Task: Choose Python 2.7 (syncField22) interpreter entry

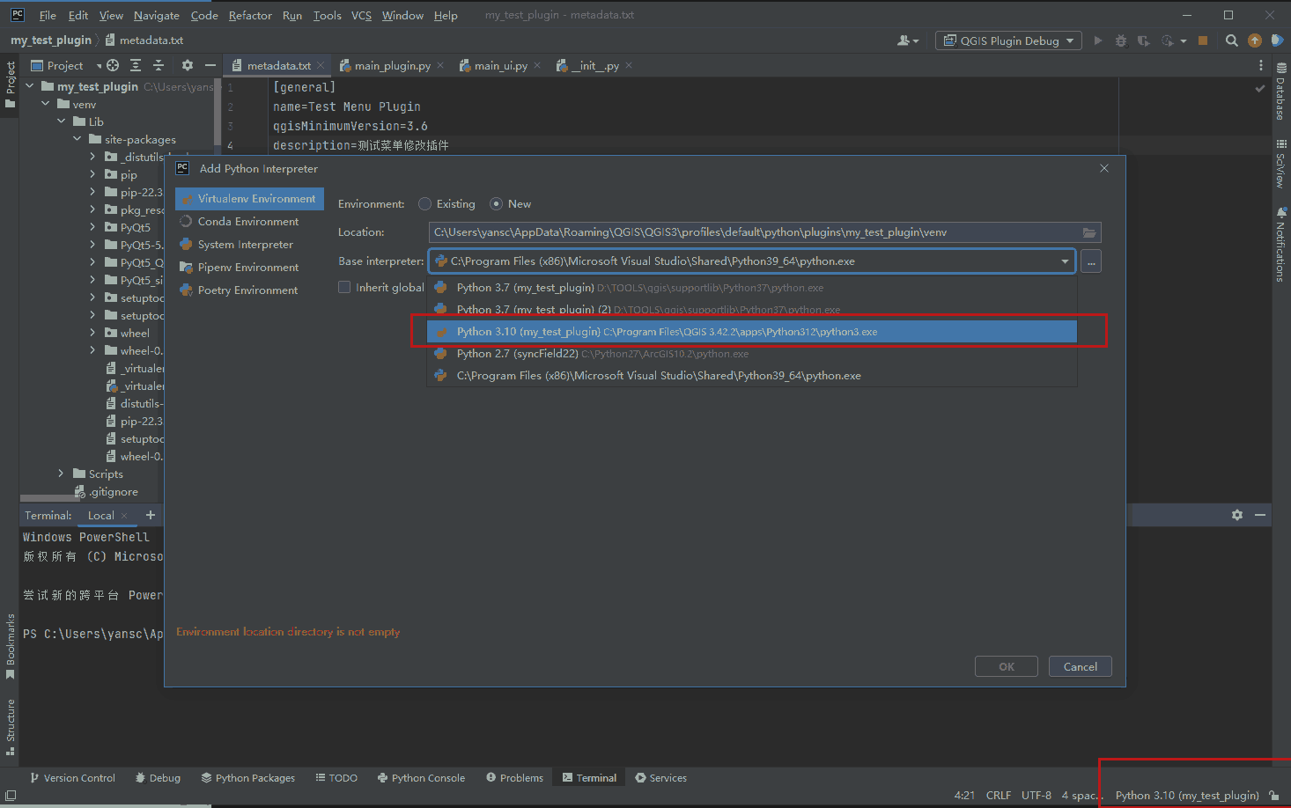Action: tap(752, 354)
